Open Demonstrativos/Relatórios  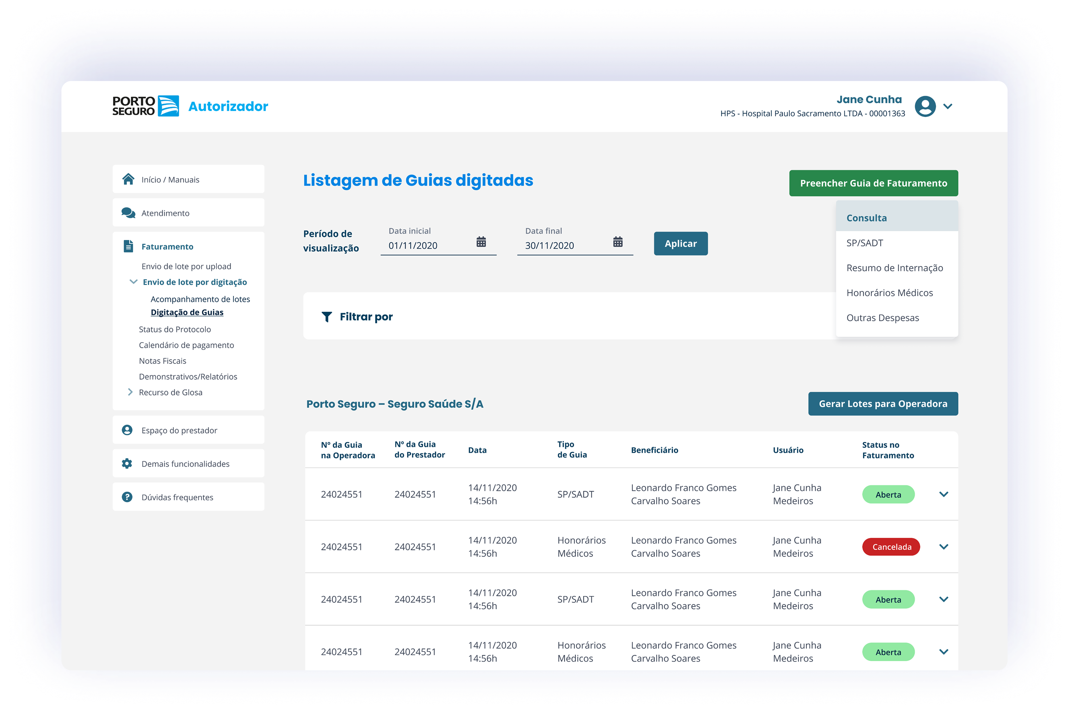coord(188,377)
